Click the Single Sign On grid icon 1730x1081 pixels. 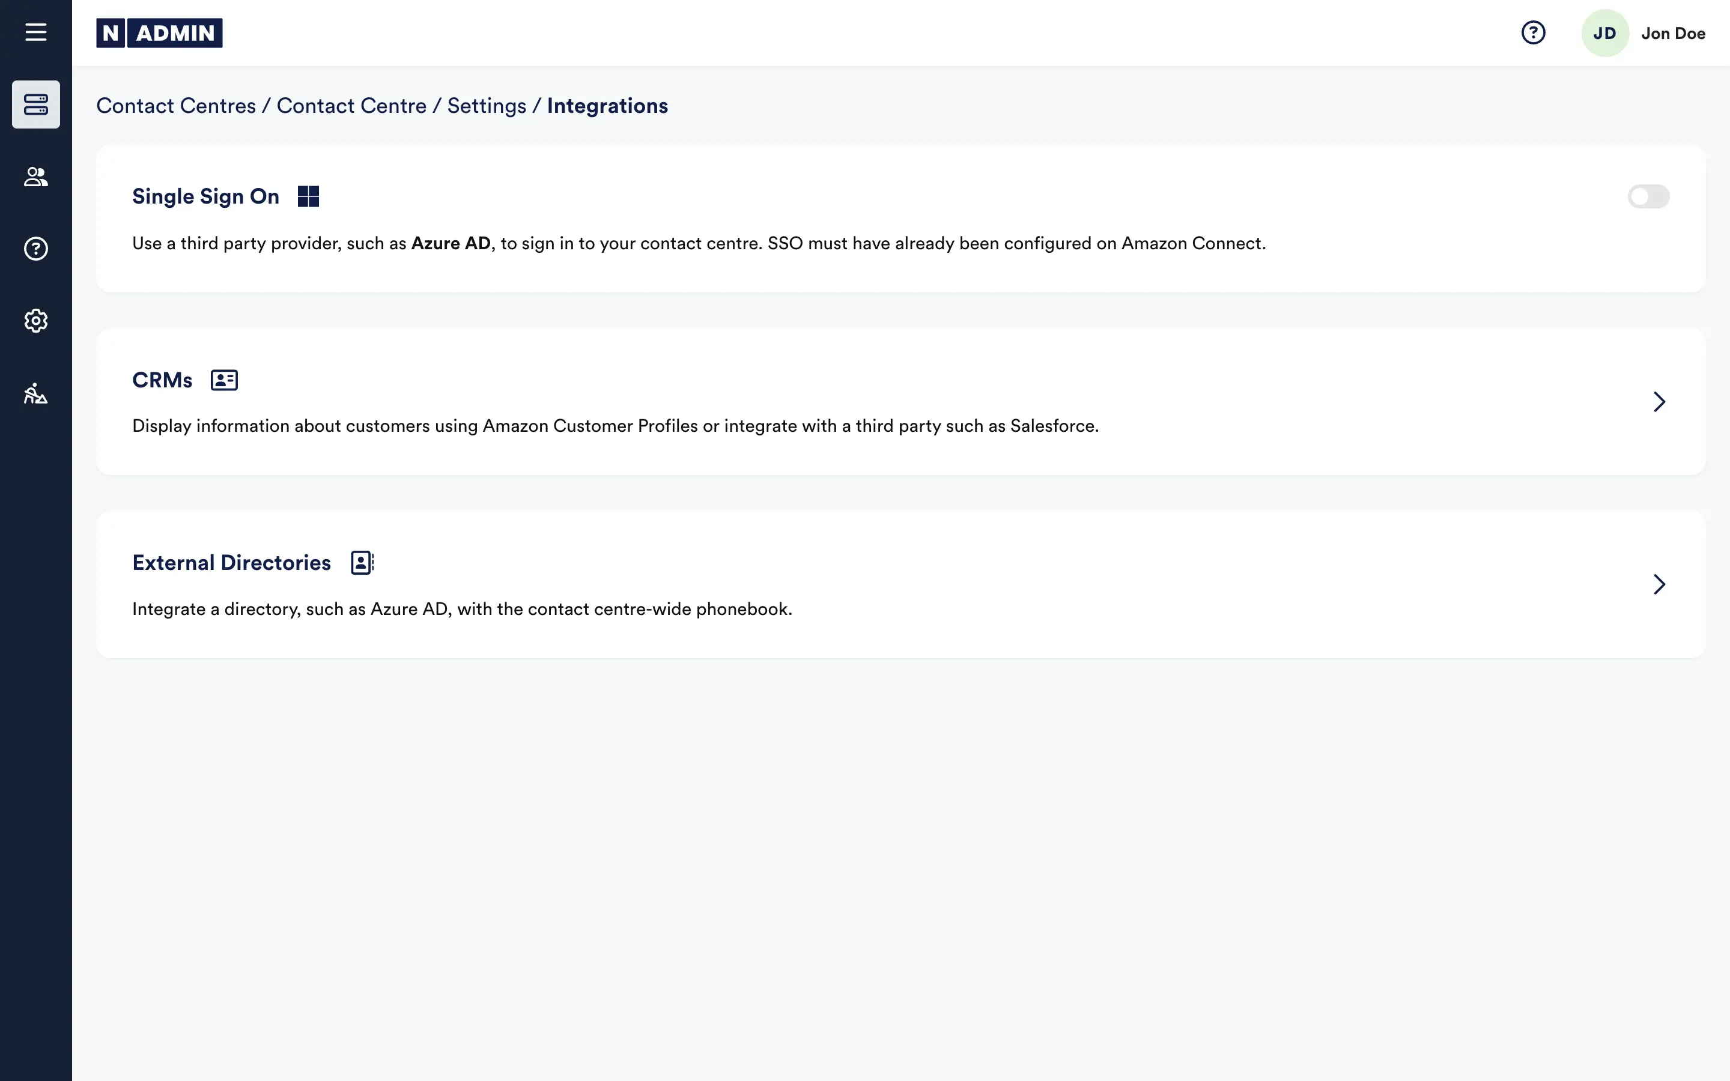tap(308, 196)
